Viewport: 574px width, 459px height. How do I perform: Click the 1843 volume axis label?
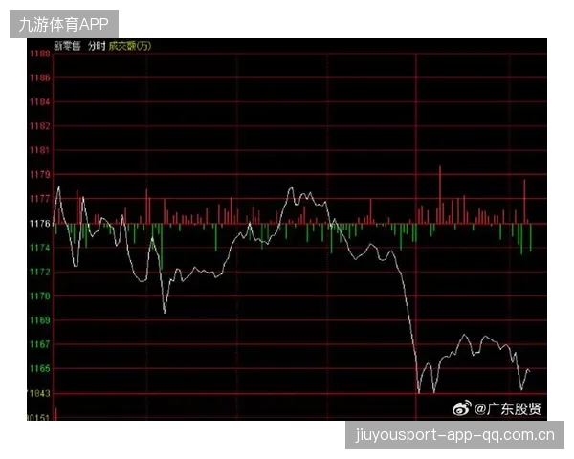39,393
